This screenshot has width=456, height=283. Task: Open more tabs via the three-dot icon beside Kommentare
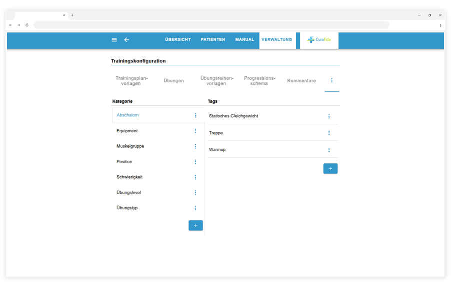pyautogui.click(x=332, y=80)
